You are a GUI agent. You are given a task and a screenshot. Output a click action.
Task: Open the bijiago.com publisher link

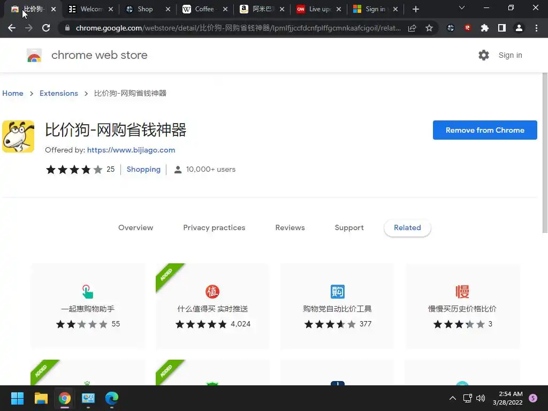point(131,150)
